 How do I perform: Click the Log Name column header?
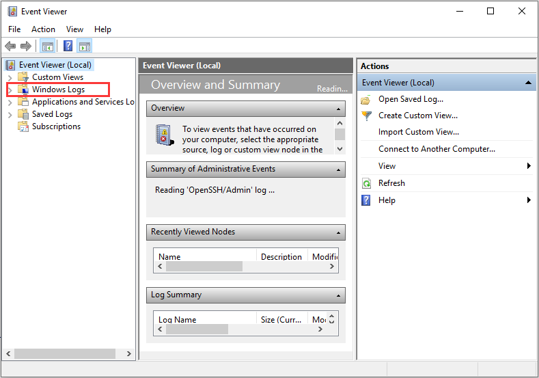tap(178, 319)
